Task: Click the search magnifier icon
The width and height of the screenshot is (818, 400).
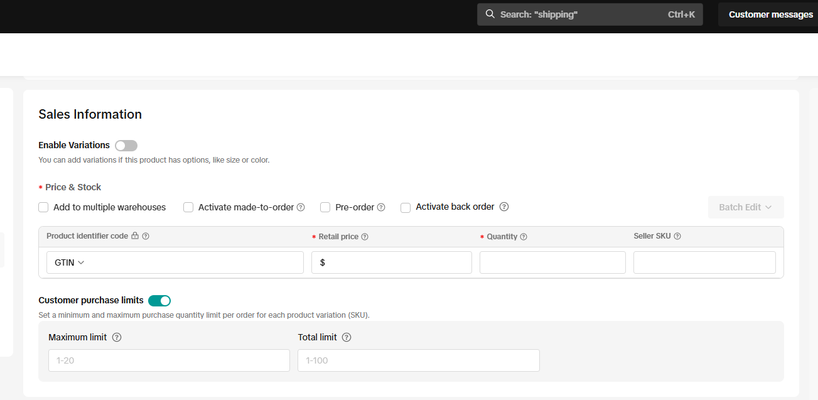Action: (x=490, y=14)
